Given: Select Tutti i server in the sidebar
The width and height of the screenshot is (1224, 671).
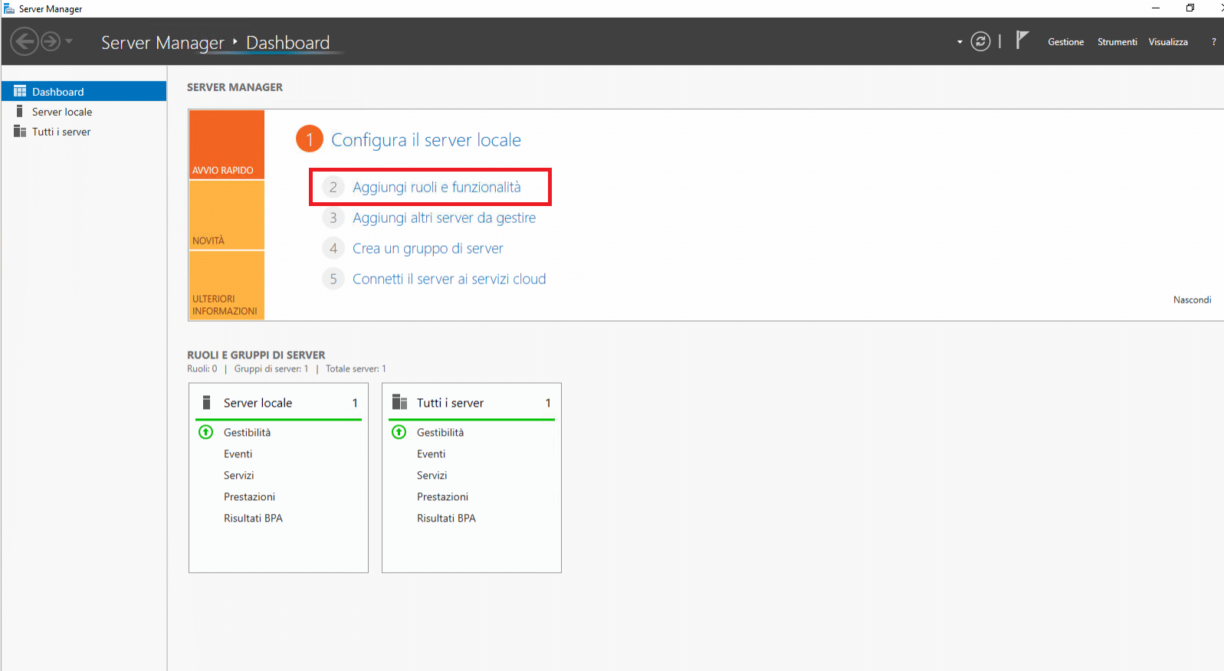Looking at the screenshot, I should click(84, 131).
